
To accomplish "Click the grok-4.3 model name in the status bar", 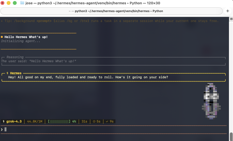I will (x=14, y=122).
